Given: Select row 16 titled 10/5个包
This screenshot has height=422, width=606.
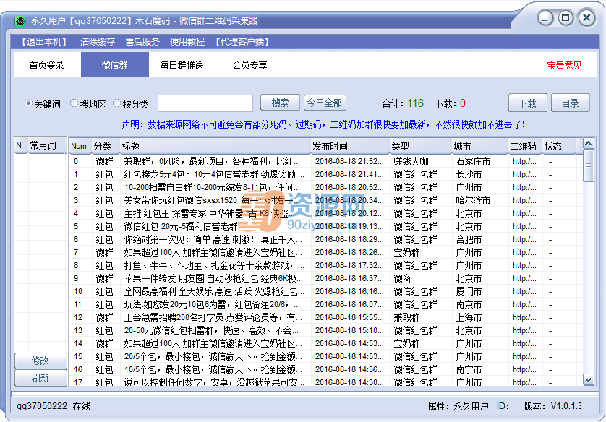Looking at the screenshot, I should 325,369.
